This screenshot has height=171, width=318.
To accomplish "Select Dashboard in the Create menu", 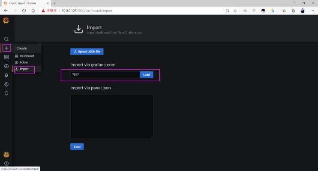I will [27, 56].
